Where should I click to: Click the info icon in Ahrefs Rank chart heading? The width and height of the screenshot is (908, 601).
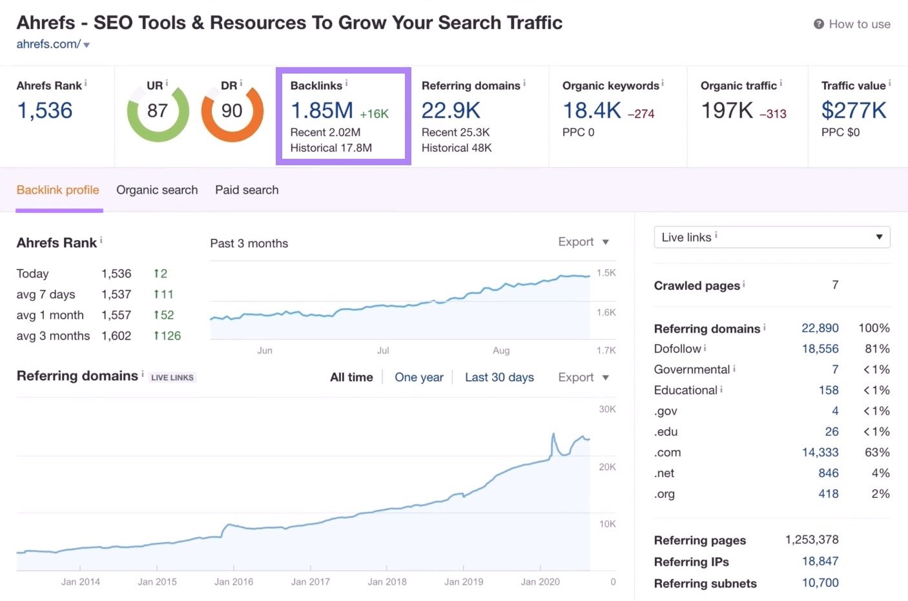tap(101, 240)
